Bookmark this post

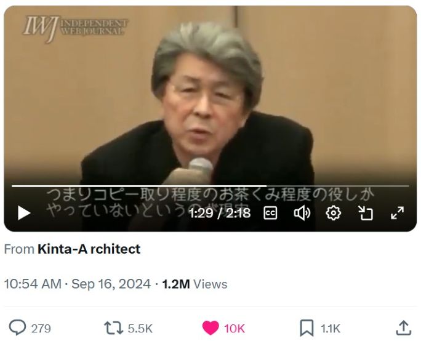(307, 328)
